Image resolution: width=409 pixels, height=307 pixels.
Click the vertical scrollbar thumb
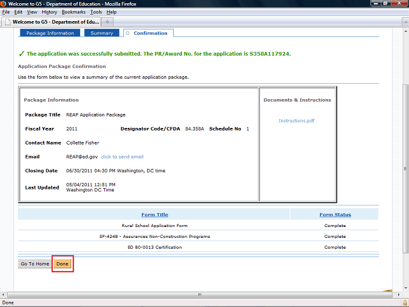[x=405, y=168]
